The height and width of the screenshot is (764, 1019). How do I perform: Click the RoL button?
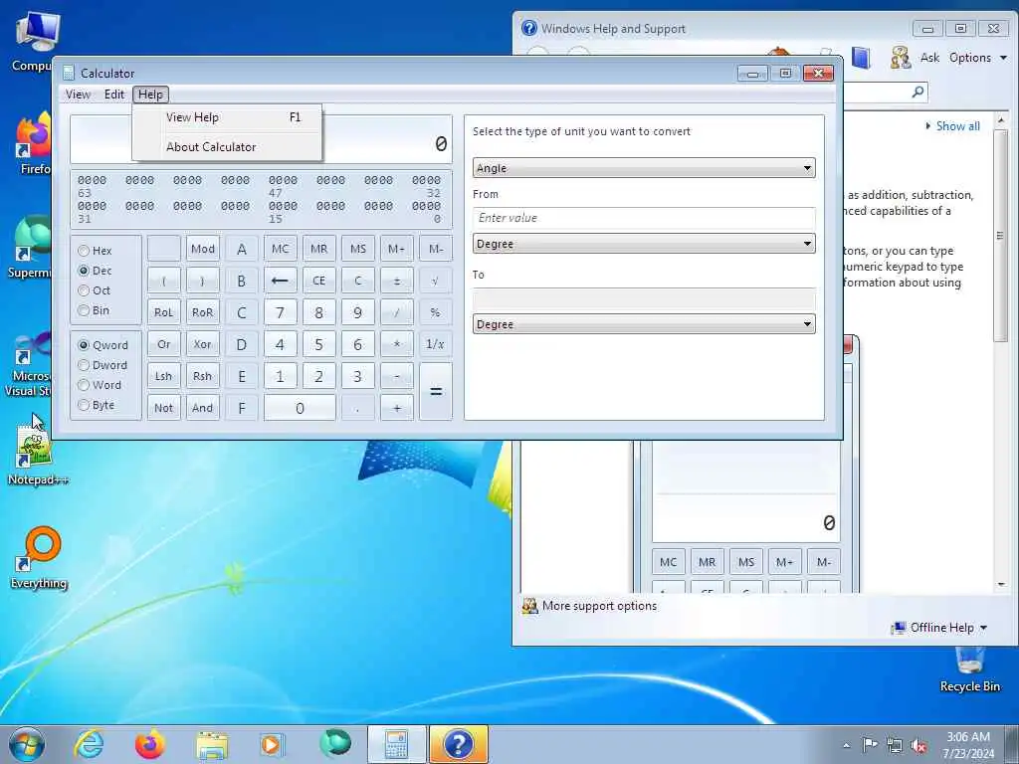pyautogui.click(x=164, y=312)
